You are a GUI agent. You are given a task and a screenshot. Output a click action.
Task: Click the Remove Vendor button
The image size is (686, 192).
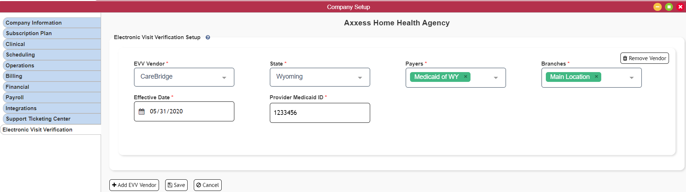pos(644,58)
